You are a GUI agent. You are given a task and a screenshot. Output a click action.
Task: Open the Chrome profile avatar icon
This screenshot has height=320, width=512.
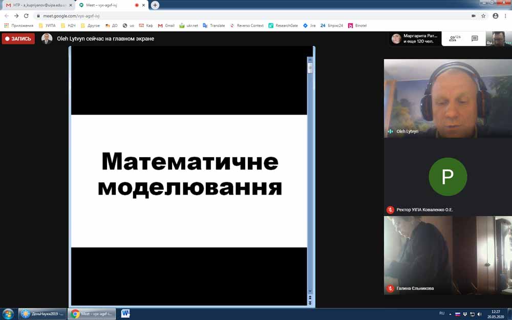pyautogui.click(x=495, y=16)
